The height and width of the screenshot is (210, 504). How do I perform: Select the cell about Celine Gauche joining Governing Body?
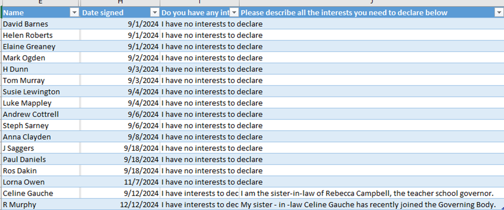(371, 204)
